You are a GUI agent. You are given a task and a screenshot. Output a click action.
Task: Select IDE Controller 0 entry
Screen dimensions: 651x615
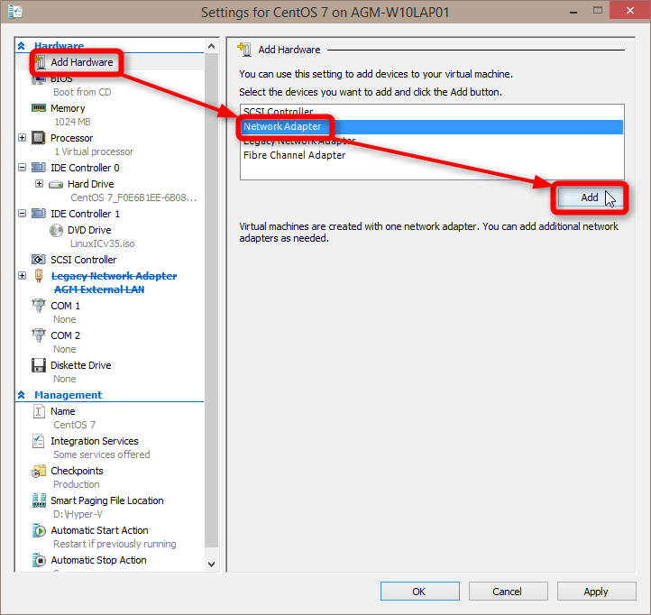point(85,168)
